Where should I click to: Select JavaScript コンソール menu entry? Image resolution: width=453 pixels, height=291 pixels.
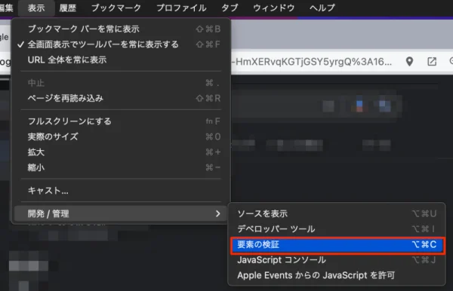point(337,260)
